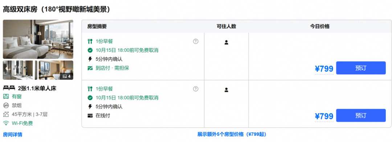Click lightning icon beside 5分钟内确认 in first option
The image size is (392, 142).
point(90,59)
